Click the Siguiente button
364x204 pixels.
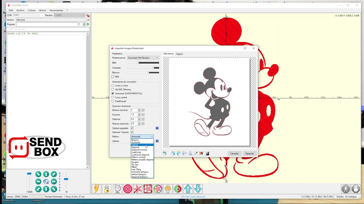tap(249, 154)
